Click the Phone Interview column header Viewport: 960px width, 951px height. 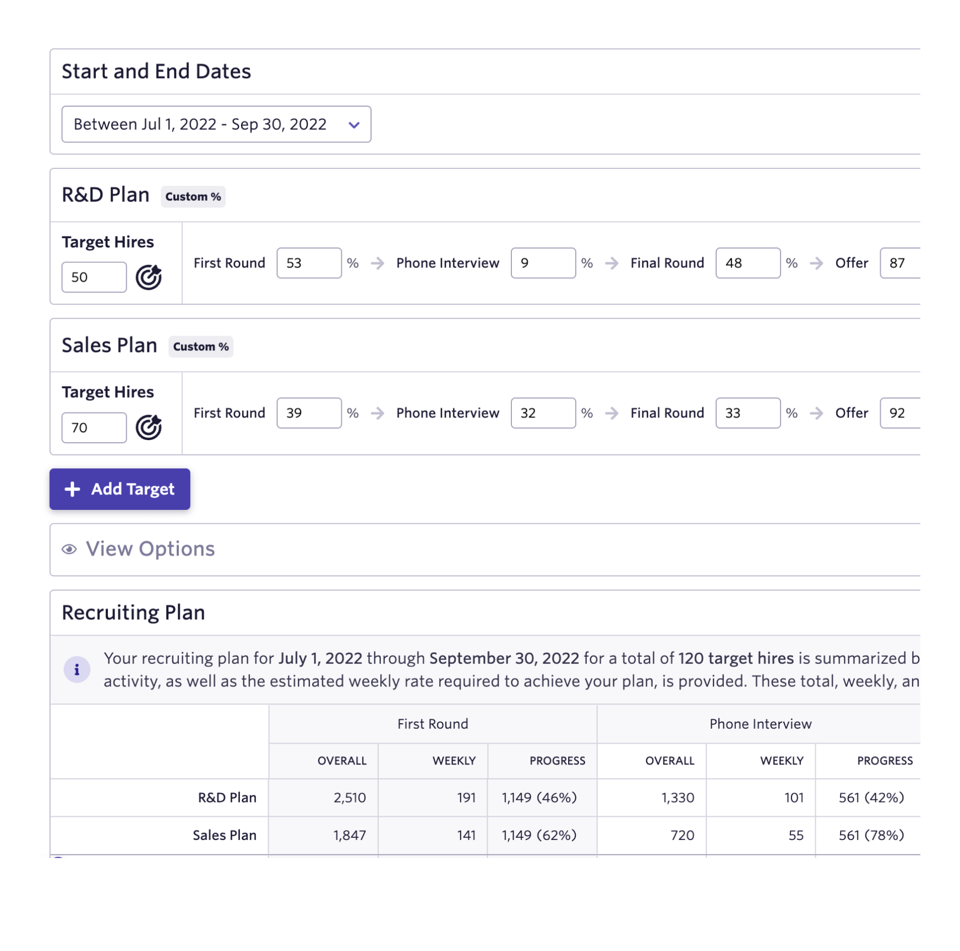click(761, 724)
